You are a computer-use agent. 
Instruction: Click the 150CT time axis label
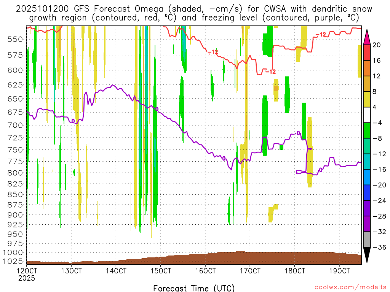coord(161,271)
